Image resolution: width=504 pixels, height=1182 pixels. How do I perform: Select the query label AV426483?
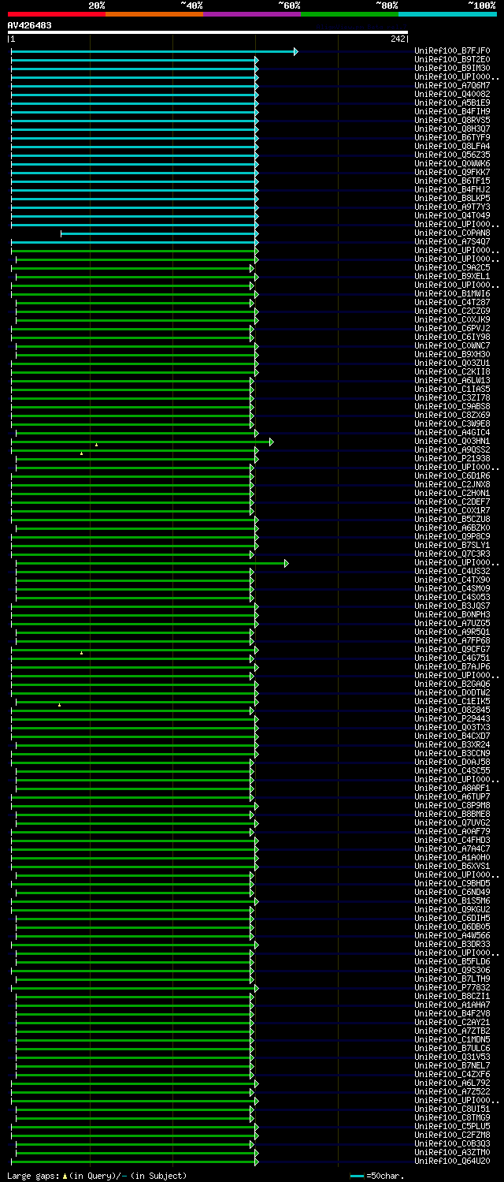(30, 25)
